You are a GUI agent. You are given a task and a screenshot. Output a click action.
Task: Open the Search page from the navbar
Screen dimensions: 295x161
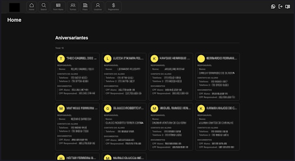coord(44,7)
